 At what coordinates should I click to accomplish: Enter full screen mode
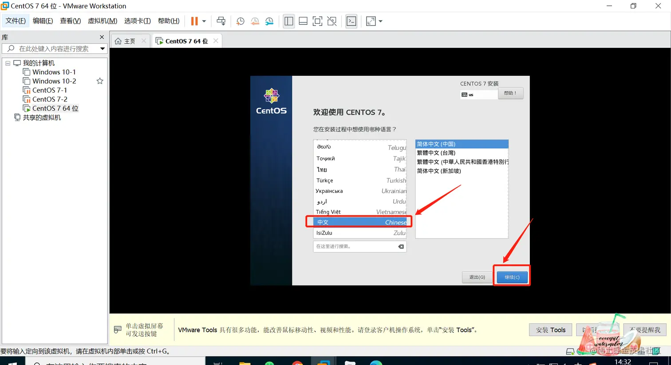(x=317, y=21)
